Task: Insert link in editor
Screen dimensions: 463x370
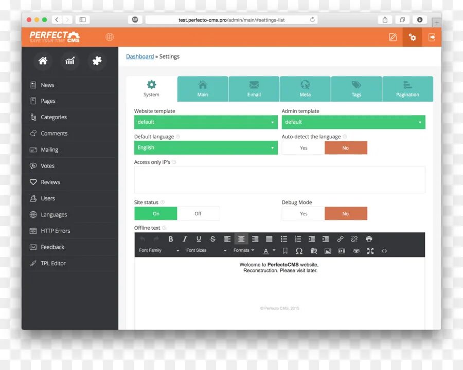Action: click(x=340, y=239)
